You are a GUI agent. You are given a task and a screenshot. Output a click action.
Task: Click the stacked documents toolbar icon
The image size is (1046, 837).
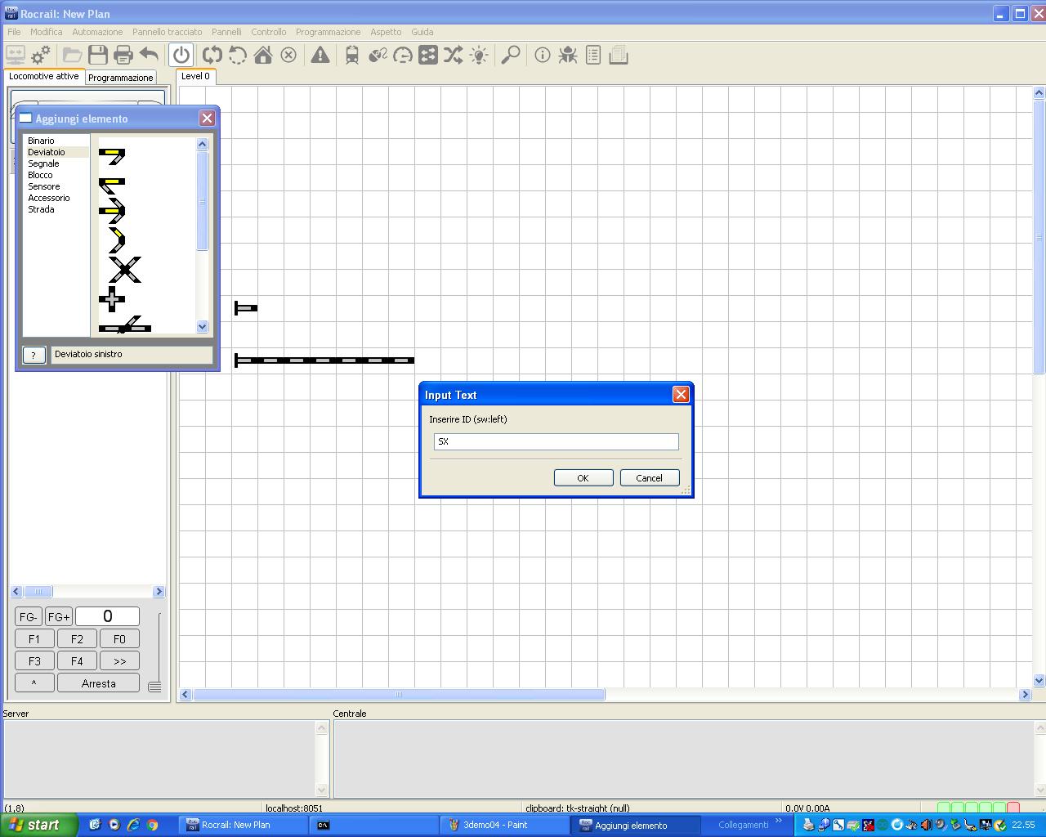tap(619, 56)
